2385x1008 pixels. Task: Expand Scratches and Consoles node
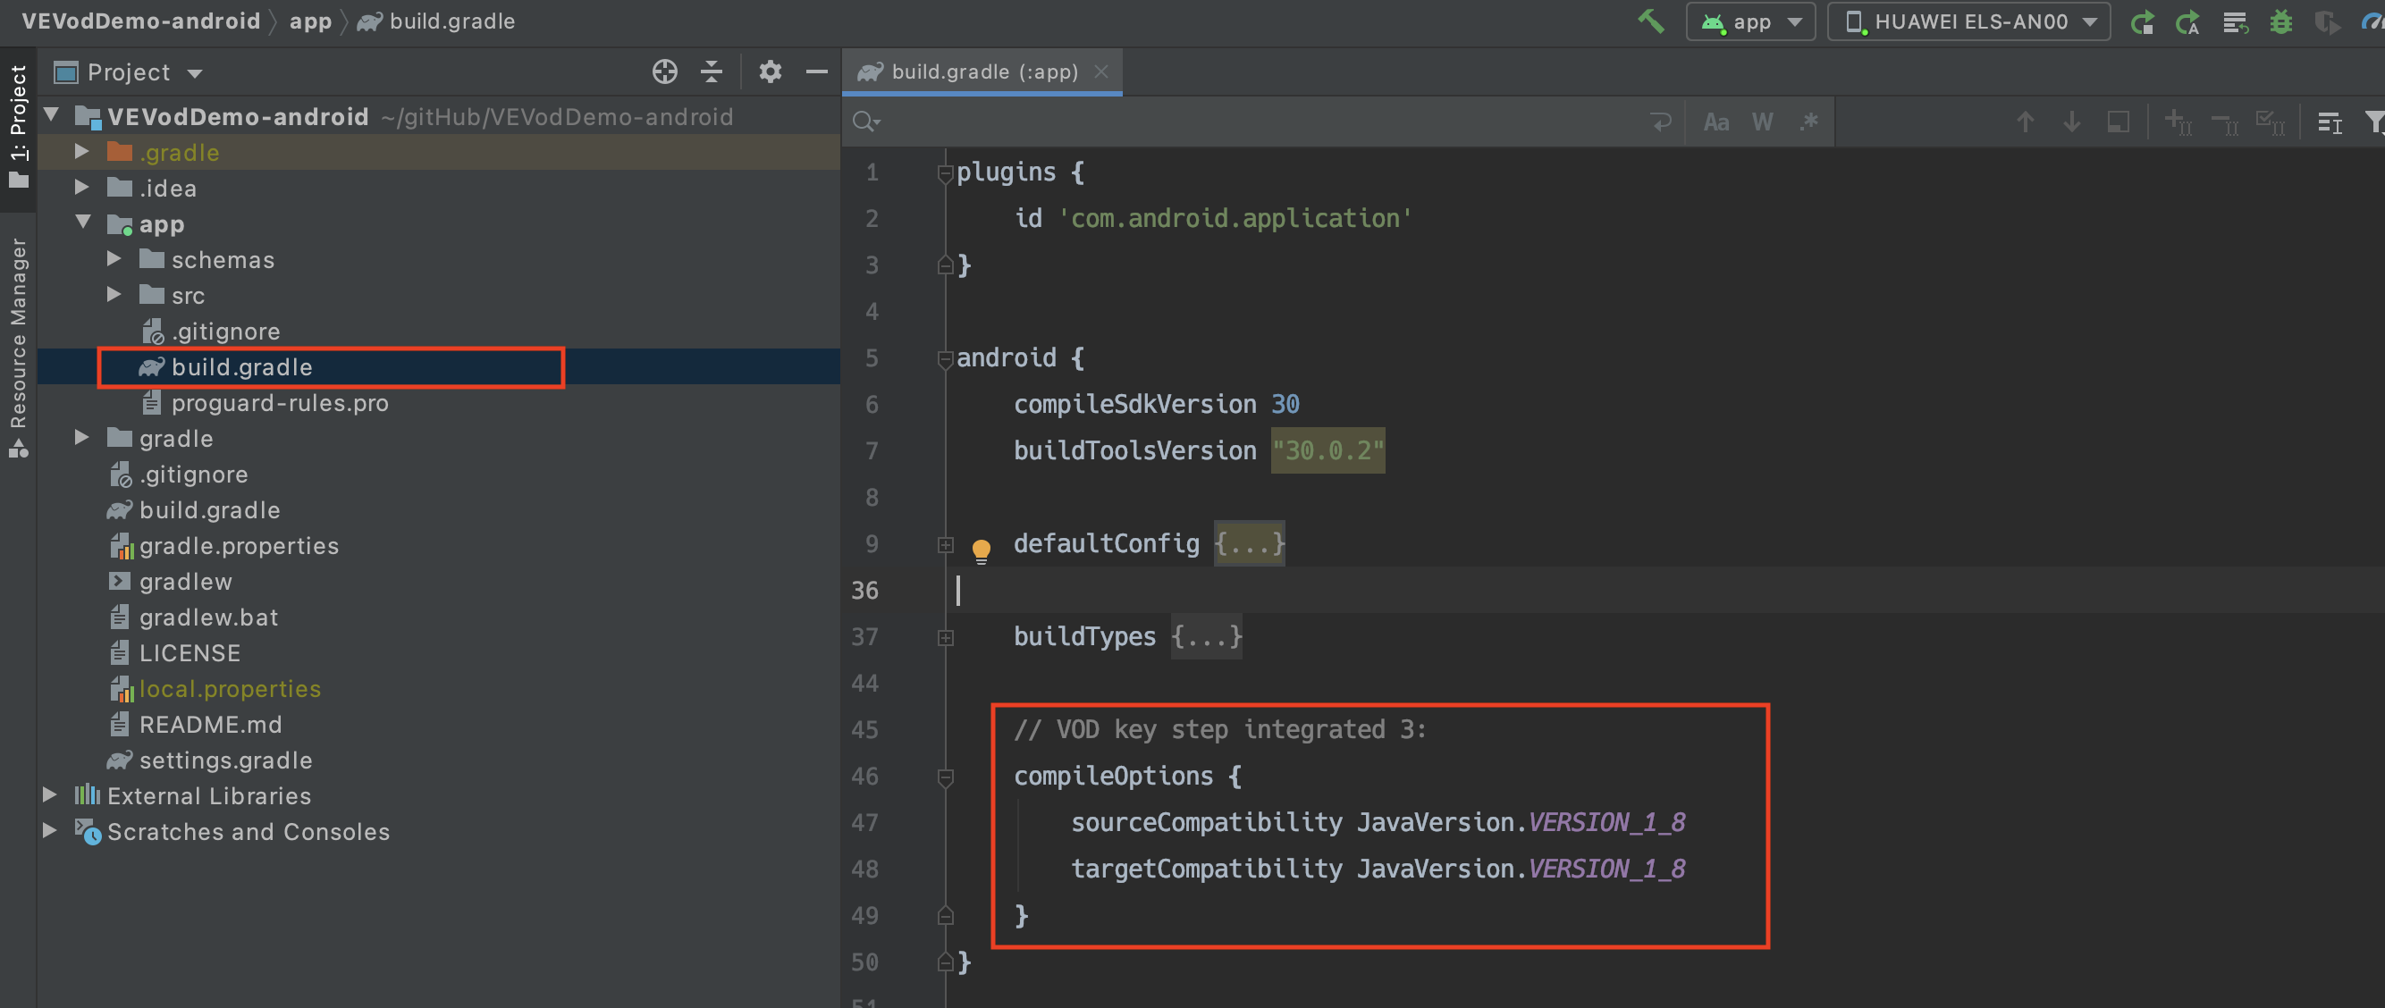click(50, 830)
